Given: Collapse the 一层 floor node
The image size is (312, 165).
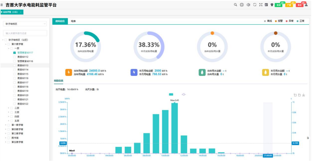Looking at the screenshot, I should pyautogui.click(x=9, y=48).
